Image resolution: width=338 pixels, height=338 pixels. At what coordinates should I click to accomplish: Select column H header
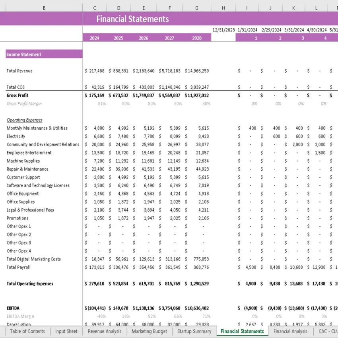[x=223, y=7]
